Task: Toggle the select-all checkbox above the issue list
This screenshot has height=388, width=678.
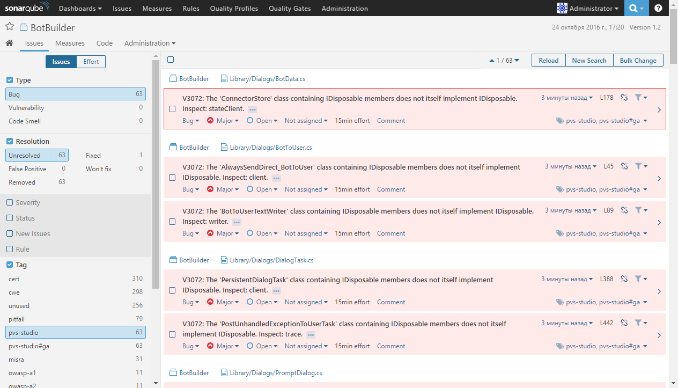Action: point(170,60)
